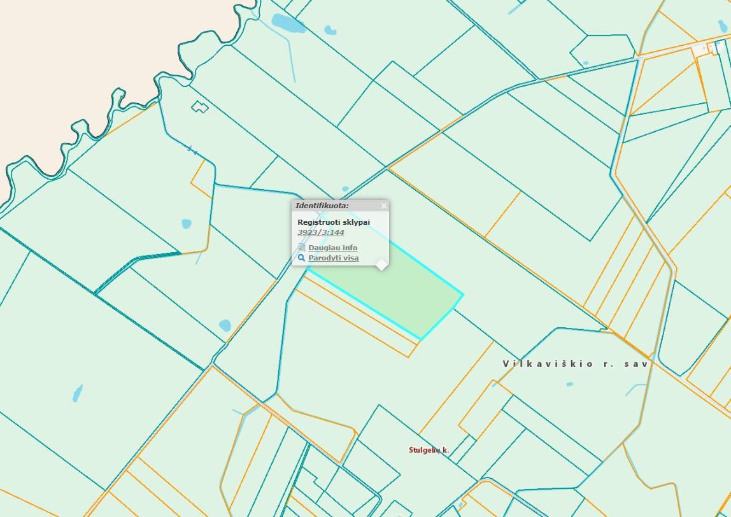This screenshot has width=731, height=517.
Task: Click the Identifikuota: popup title
Action: point(322,206)
